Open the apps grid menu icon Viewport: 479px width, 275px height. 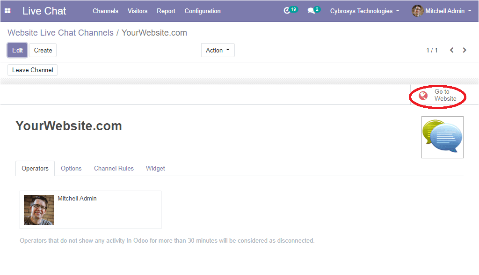coord(7,11)
